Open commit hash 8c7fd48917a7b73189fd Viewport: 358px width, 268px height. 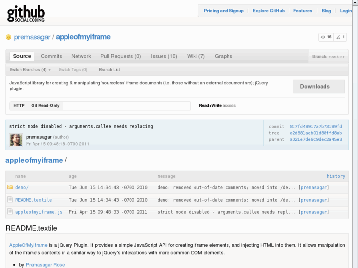316,126
